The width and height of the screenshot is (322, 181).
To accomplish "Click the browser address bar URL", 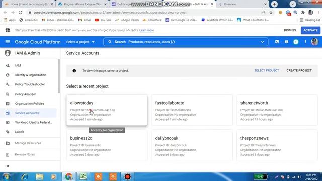I will [x=110, y=12].
